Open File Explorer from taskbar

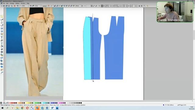coord(17,108)
